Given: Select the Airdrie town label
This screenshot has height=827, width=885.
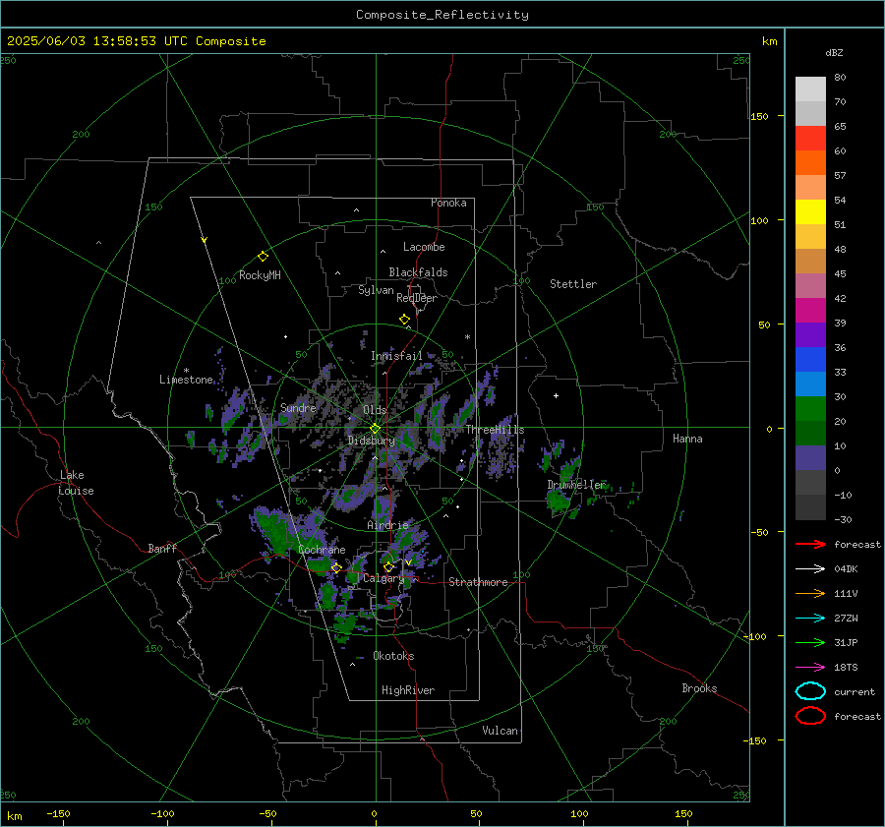Looking at the screenshot, I should (387, 525).
